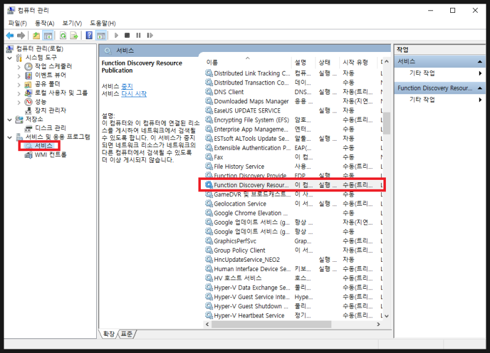Select 이벤트 뷰어 in the tree
Viewport: 490px width, 353px height.
coord(50,75)
